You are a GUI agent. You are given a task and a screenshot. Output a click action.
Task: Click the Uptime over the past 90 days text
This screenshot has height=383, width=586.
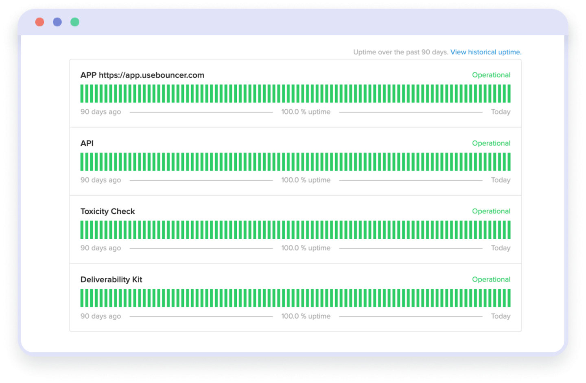coord(400,52)
